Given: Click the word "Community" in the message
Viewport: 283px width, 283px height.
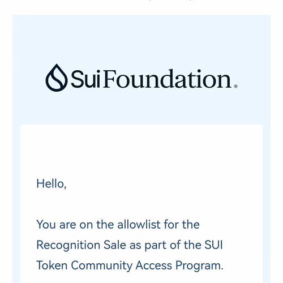Looking at the screenshot, I should (x=102, y=265).
